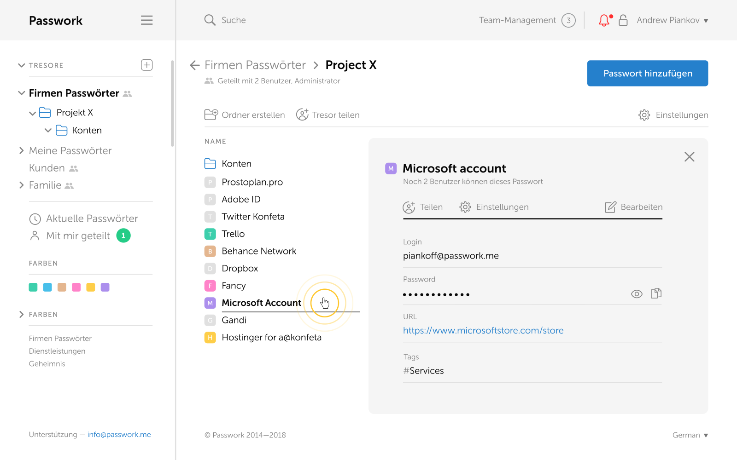The image size is (737, 460).
Task: Expand the lower FARBEN section
Action: tap(21, 314)
